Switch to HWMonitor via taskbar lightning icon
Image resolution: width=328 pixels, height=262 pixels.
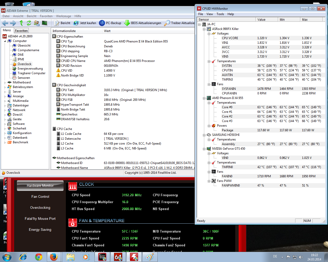(134, 257)
